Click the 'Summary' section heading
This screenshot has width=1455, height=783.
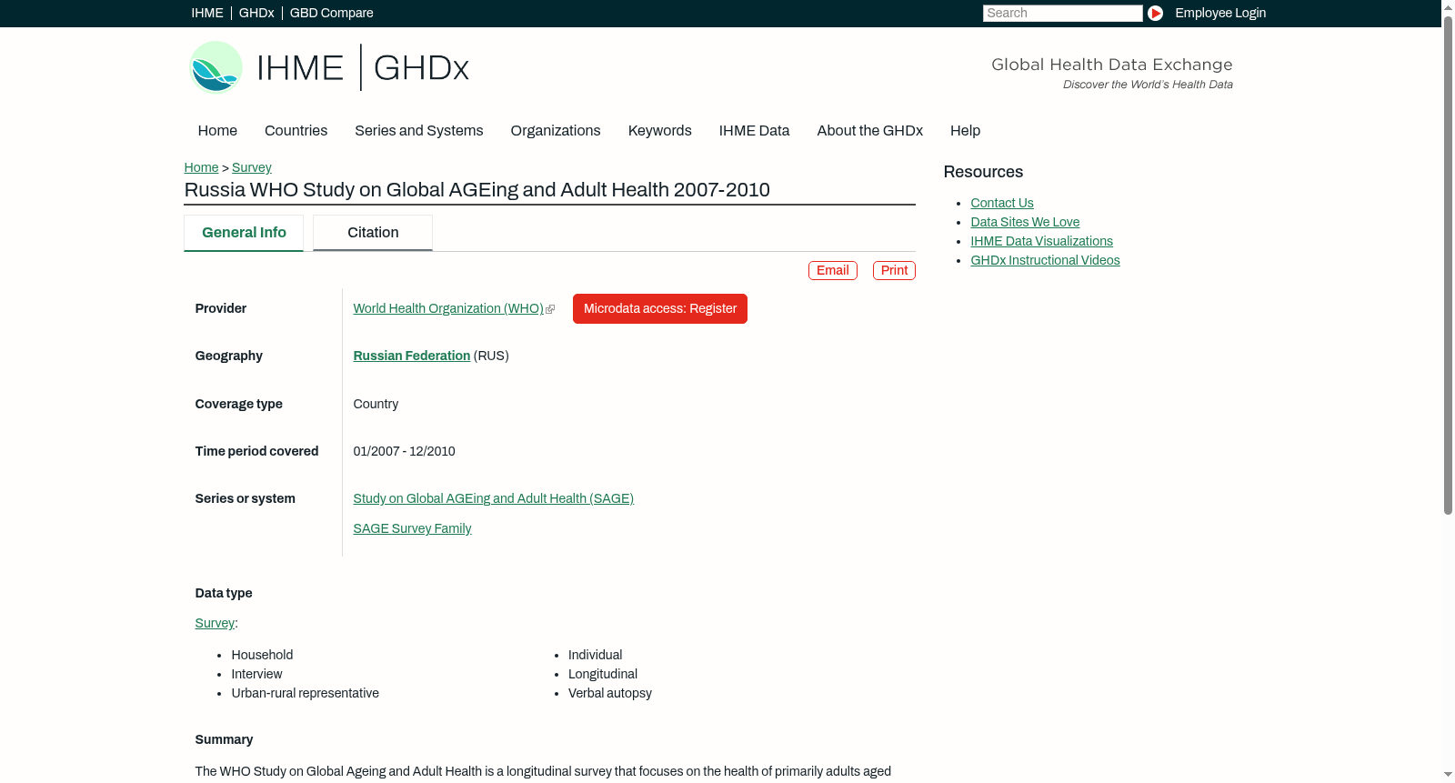tap(224, 740)
